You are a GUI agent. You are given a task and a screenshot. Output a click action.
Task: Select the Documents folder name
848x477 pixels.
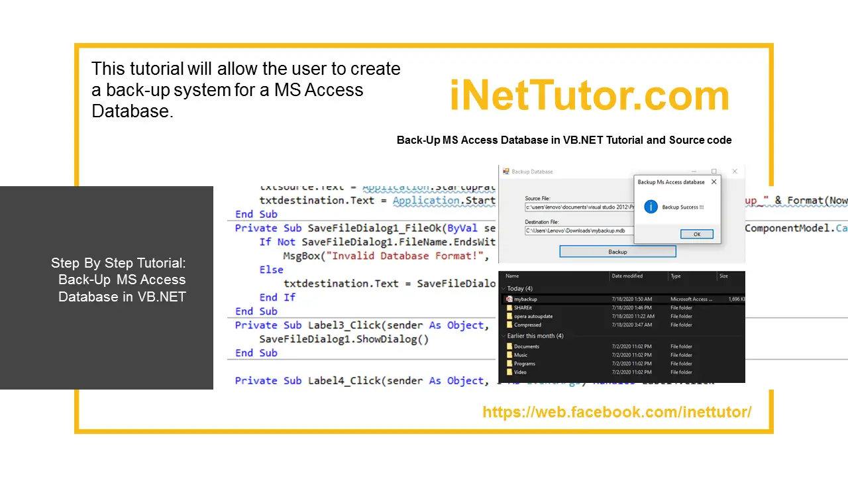coord(527,346)
